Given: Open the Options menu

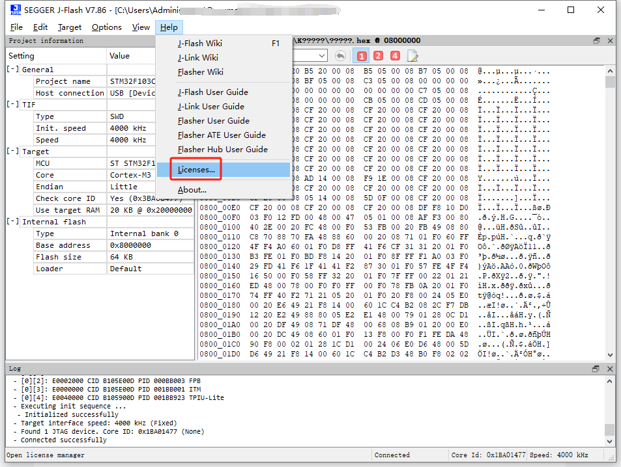Looking at the screenshot, I should pos(106,27).
